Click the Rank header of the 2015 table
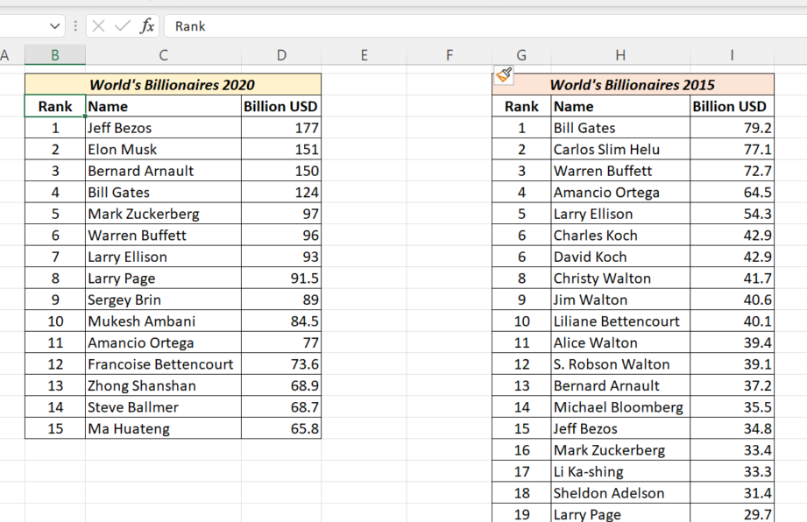Screen dimensions: 807x522 tap(521, 106)
